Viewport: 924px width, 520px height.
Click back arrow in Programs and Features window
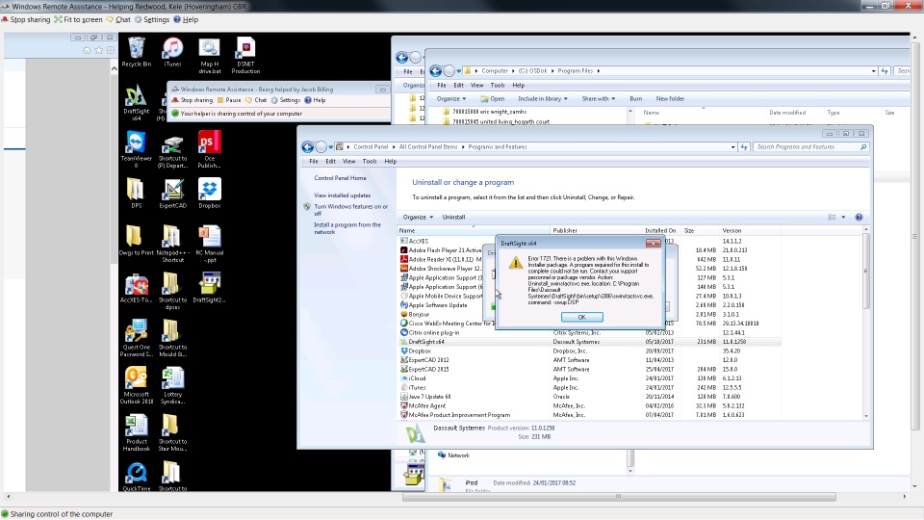pos(308,146)
